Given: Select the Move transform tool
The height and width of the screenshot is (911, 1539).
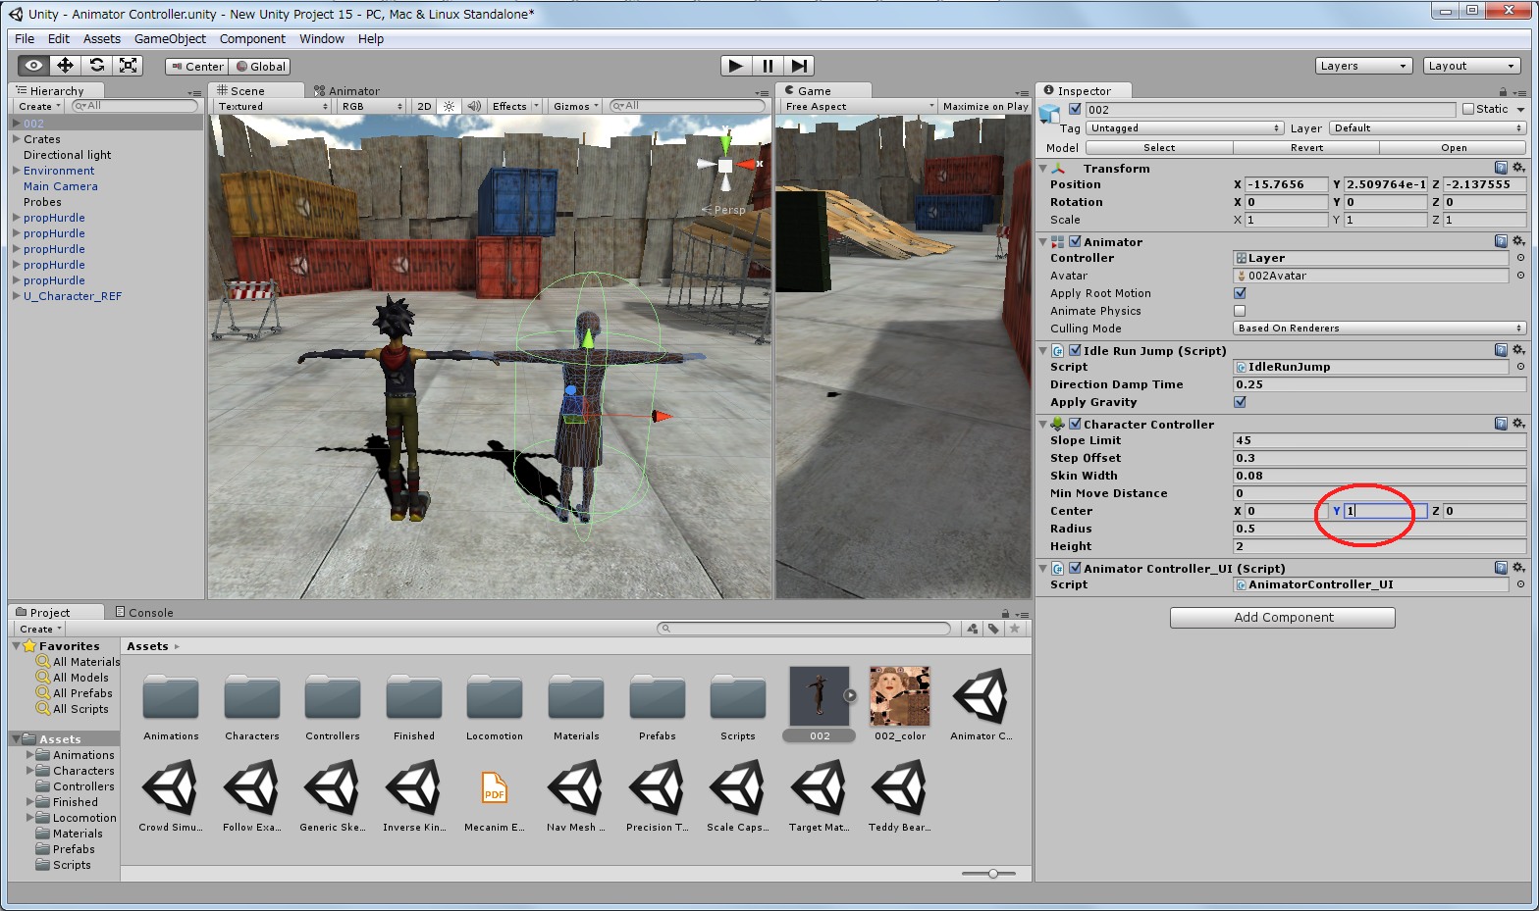Looking at the screenshot, I should [65, 66].
